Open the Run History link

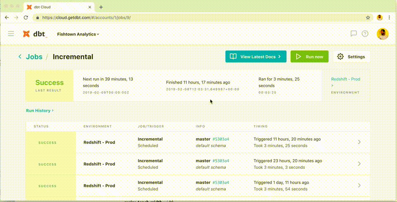tap(40, 111)
